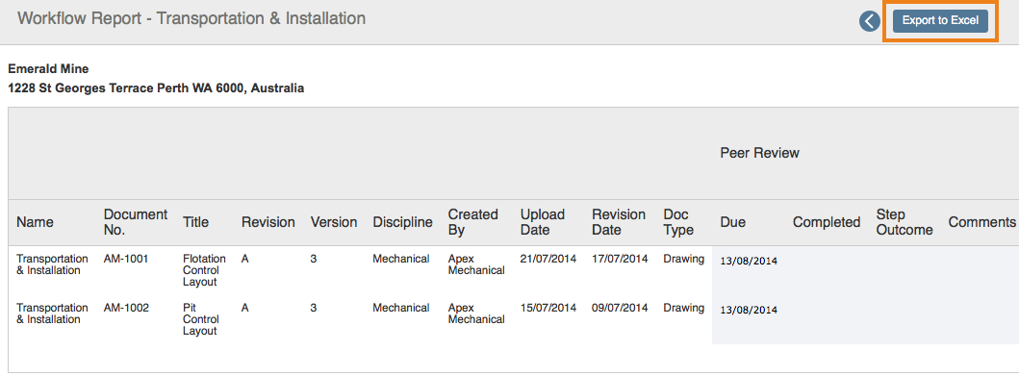Click the Name column header
Viewport: 1019px width, 376px height.
click(35, 222)
